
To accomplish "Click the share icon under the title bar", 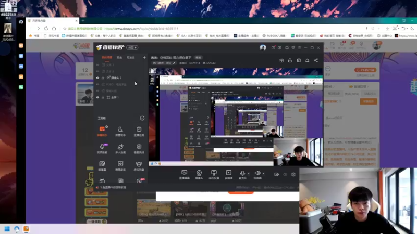I will 316,60.
